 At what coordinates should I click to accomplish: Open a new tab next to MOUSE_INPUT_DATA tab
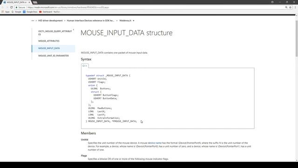(x=35, y=2)
